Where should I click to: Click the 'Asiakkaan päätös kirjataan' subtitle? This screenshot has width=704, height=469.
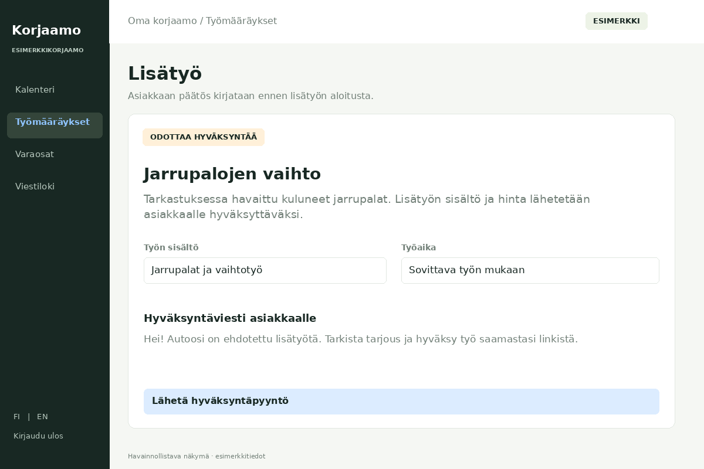pos(251,96)
